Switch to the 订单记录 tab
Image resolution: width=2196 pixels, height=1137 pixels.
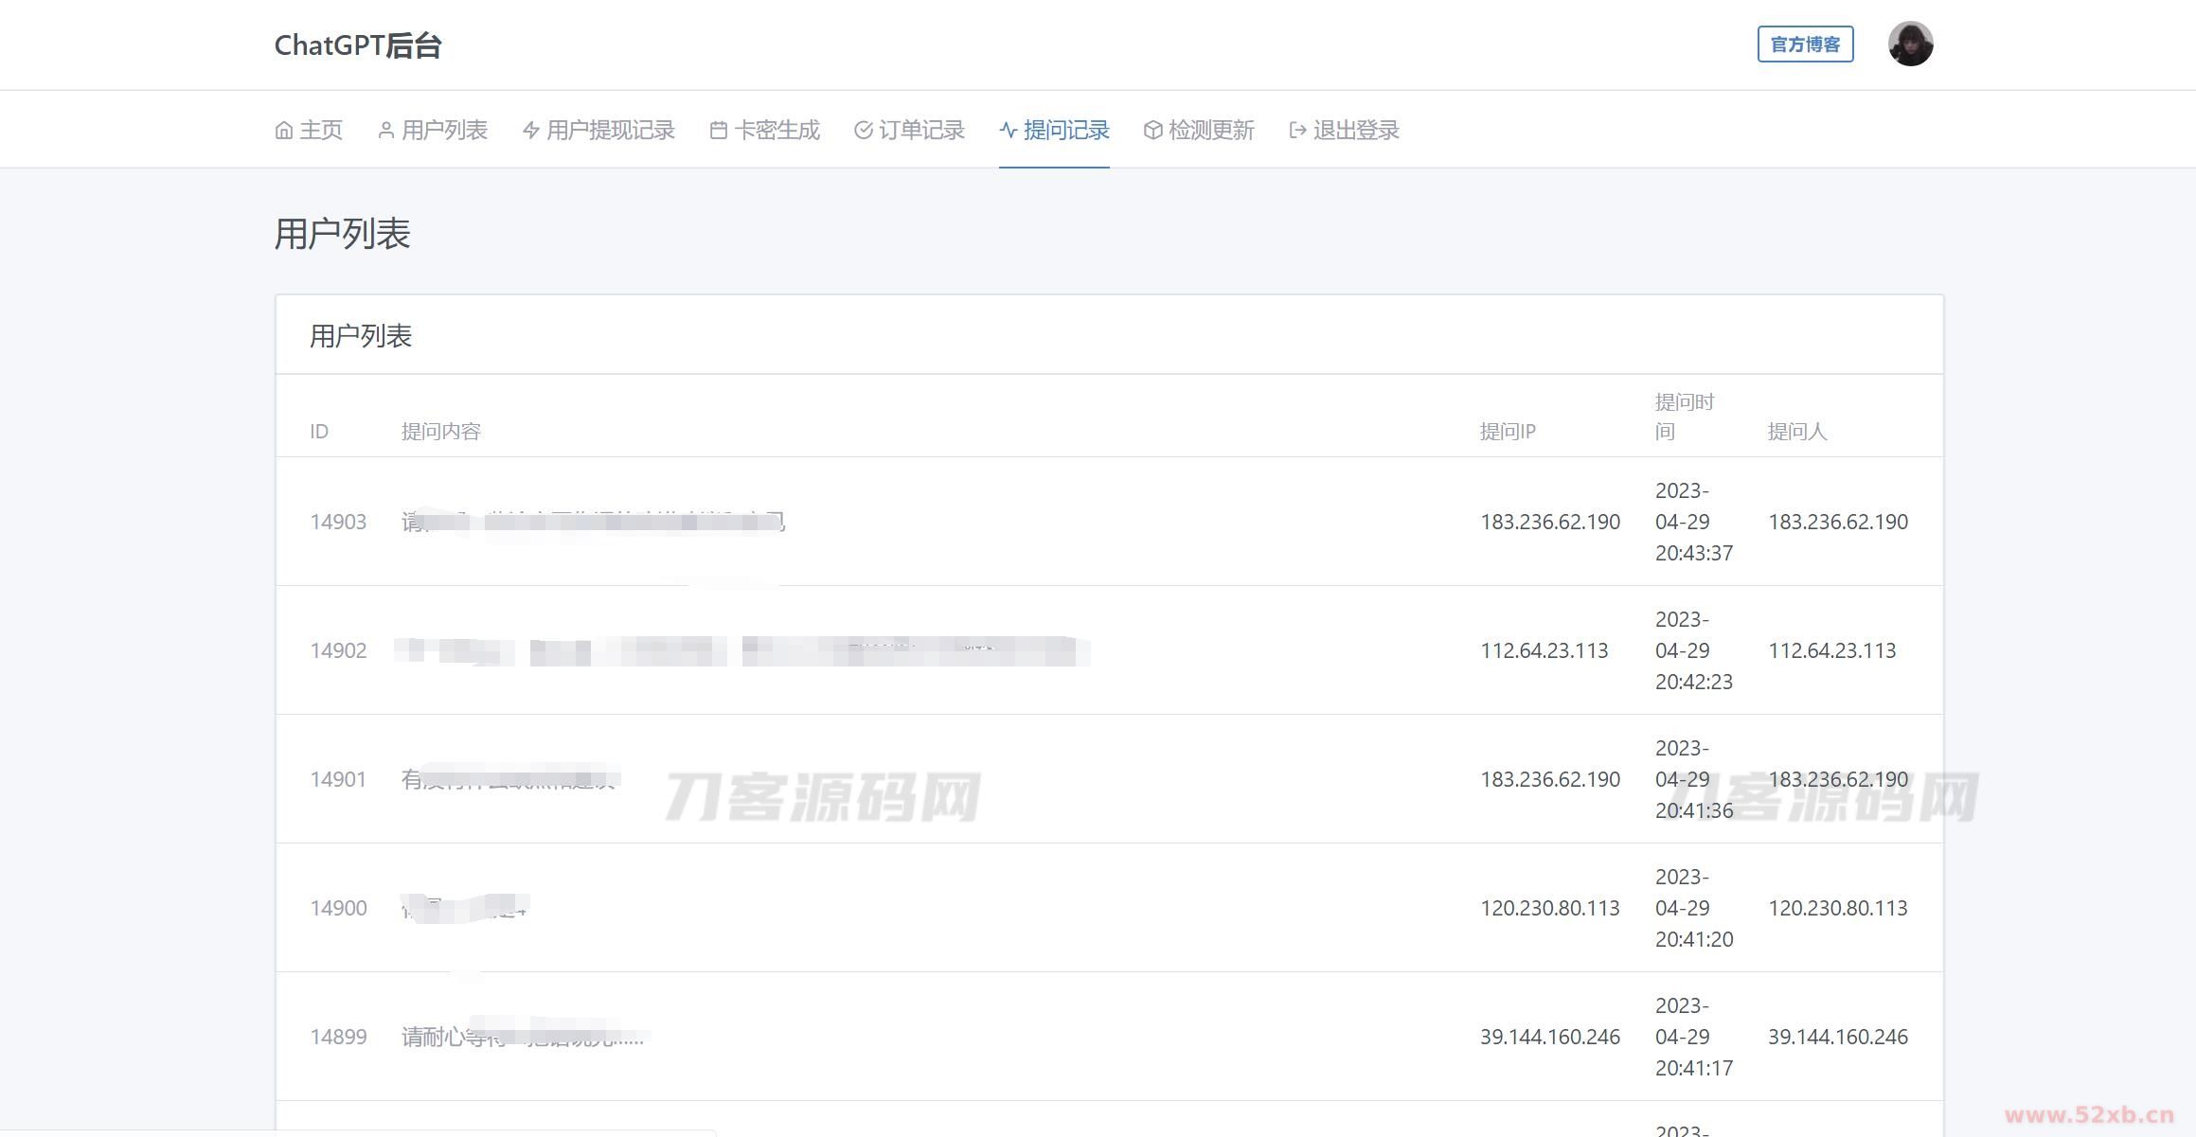point(920,131)
